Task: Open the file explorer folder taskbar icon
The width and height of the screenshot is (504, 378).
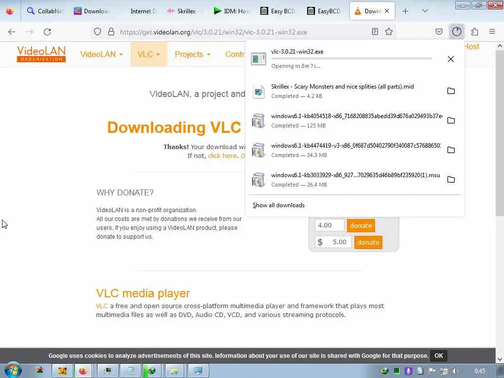Action: click(174, 371)
